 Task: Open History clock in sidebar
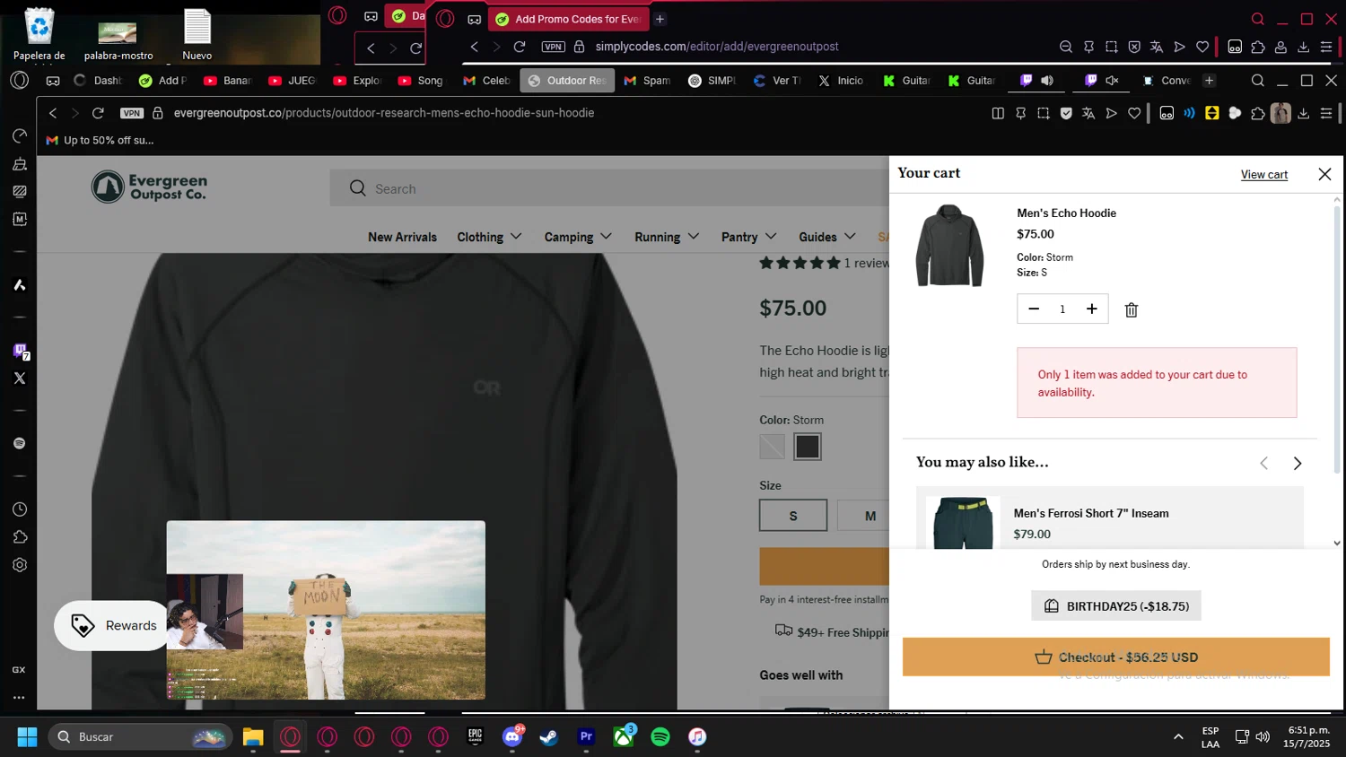tap(20, 509)
